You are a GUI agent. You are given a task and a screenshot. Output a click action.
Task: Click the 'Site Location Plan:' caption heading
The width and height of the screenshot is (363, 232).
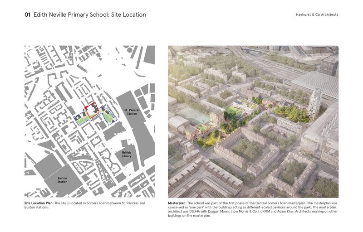(39, 203)
